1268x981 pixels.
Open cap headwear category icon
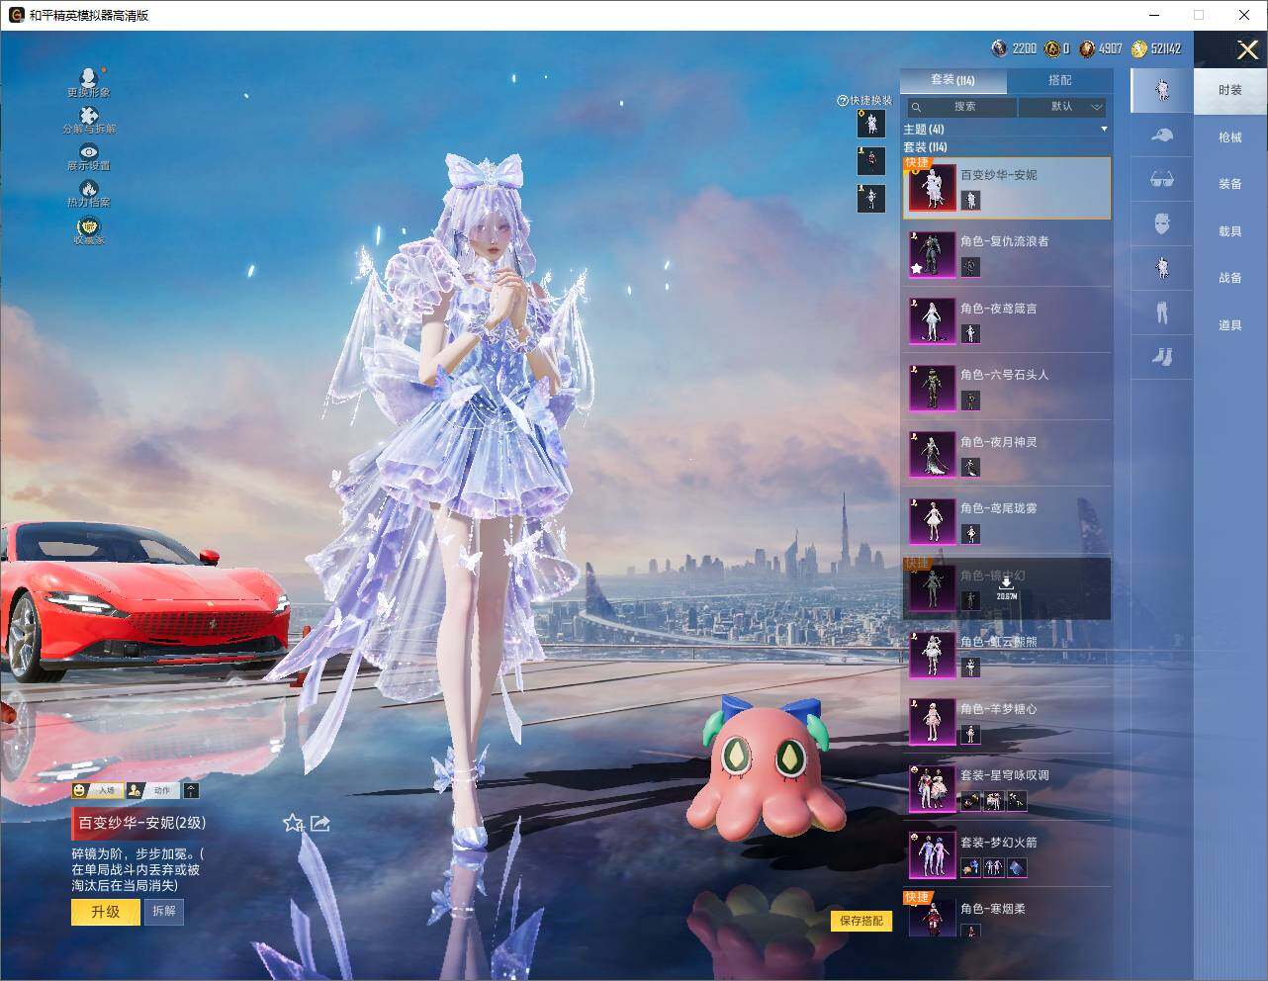coord(1162,134)
